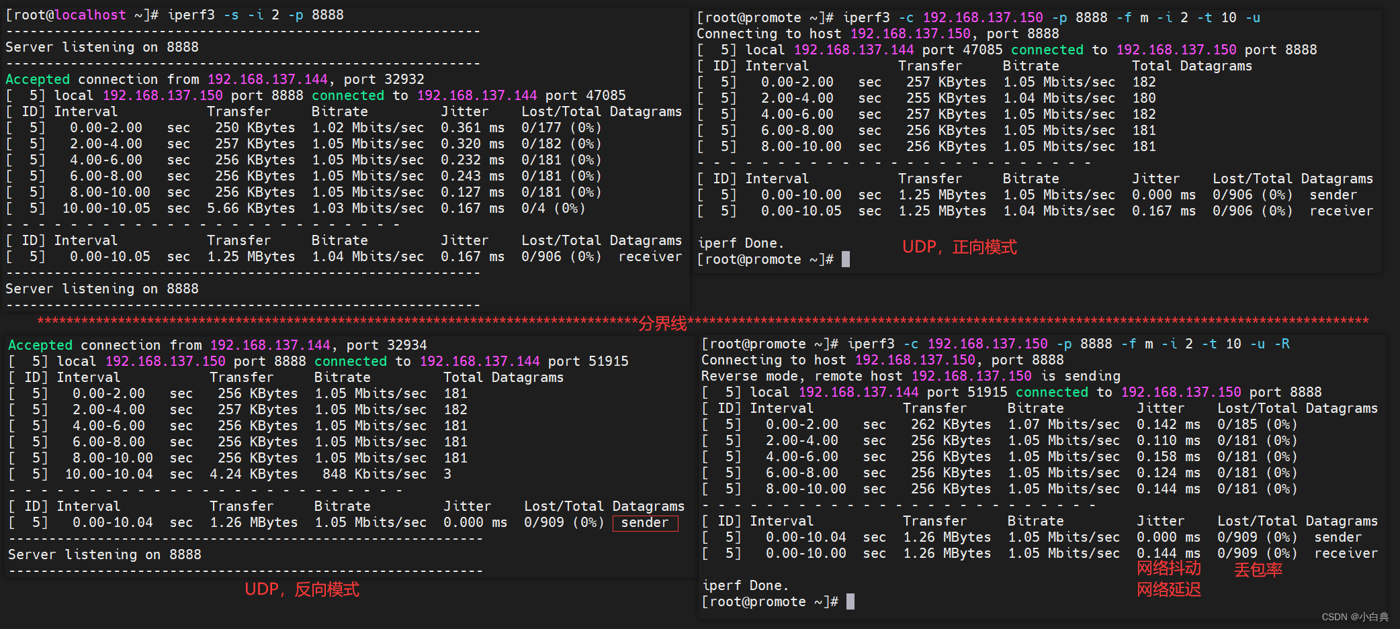Click the '0.243 ms' jitter value
This screenshot has width=1400, height=629.
(473, 176)
